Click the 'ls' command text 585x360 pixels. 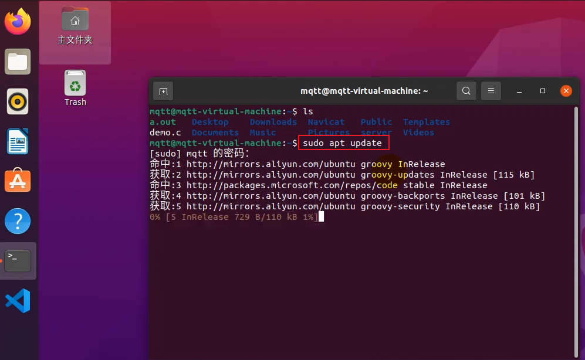(308, 111)
